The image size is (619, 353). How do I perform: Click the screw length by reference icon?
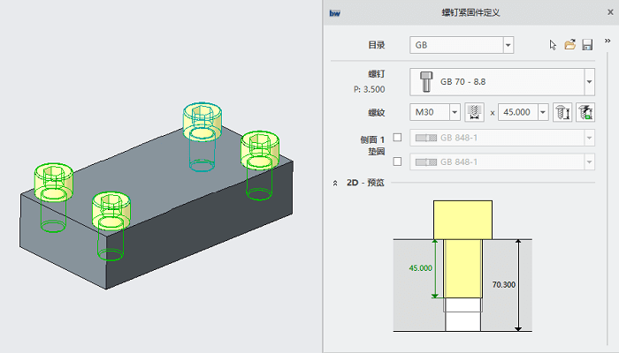(x=585, y=112)
